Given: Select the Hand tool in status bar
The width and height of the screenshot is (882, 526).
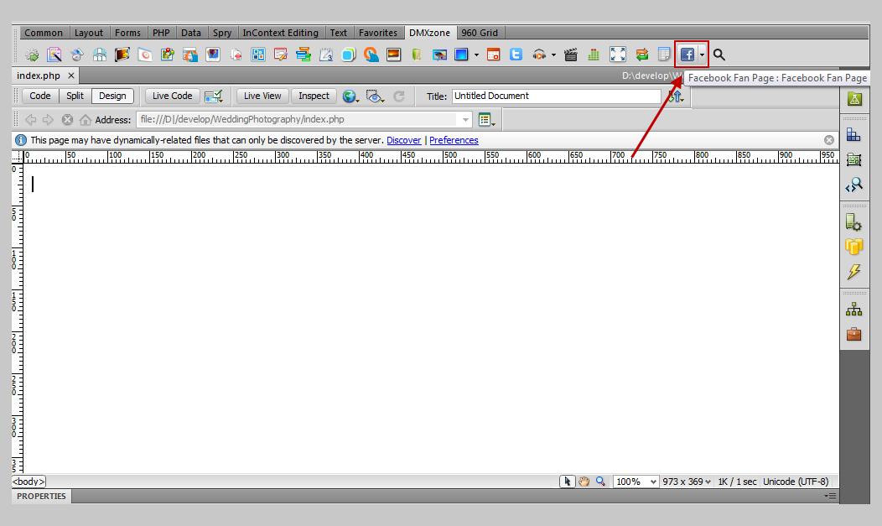Looking at the screenshot, I should (x=584, y=482).
